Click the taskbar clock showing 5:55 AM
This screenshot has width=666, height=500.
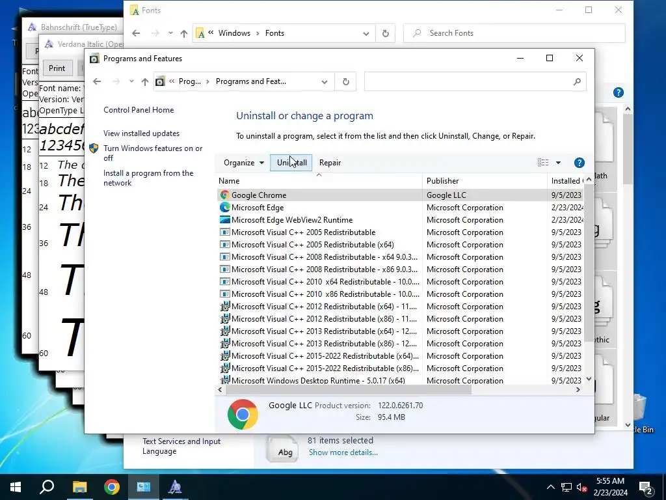tap(610, 487)
